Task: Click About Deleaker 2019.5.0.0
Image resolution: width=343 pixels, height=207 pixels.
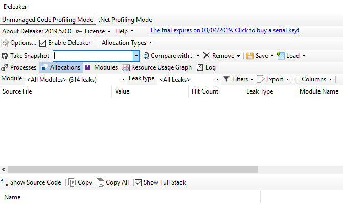Action: click(37, 31)
